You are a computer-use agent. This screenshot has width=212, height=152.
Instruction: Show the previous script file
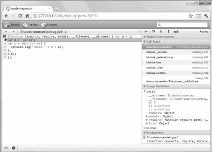point(6,32)
